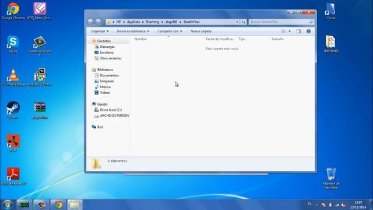Image resolution: width=373 pixels, height=210 pixels.
Task: Open the abgx360 installer desktop icon
Action: point(40,77)
